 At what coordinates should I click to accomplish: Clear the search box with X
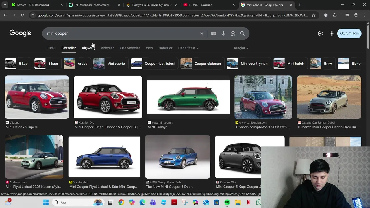tap(202, 34)
